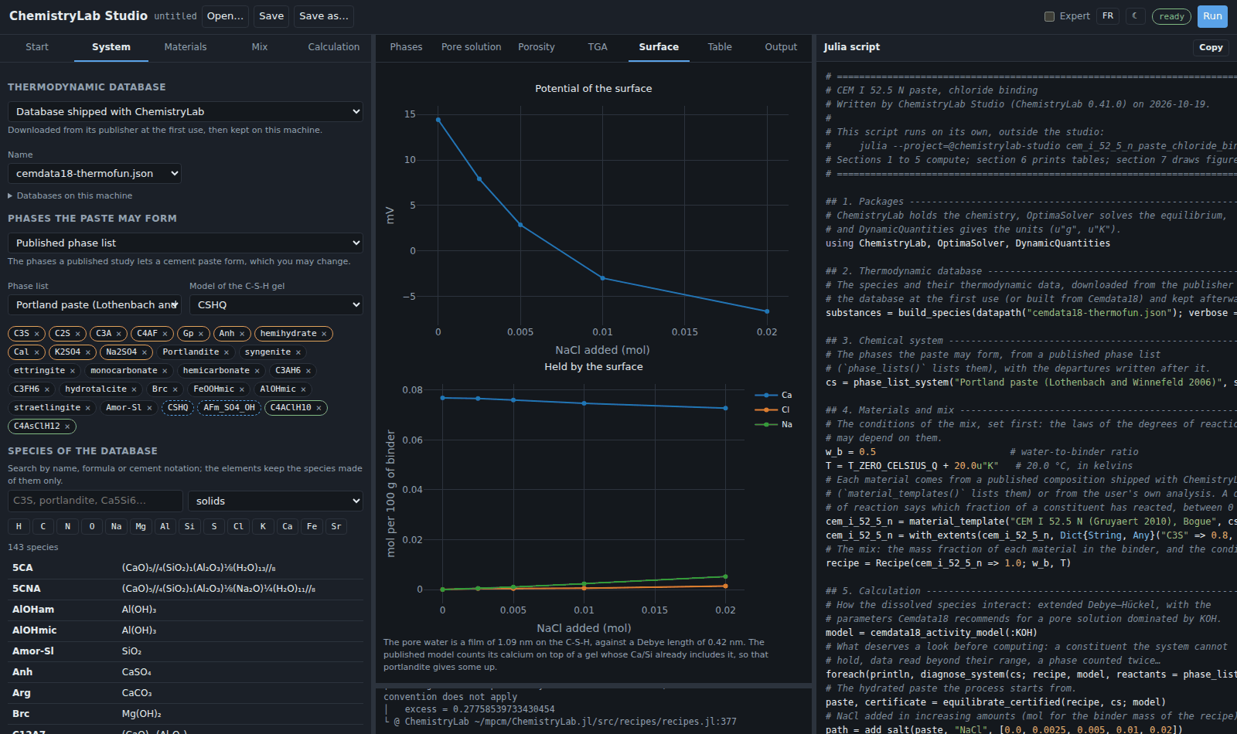Open the Calculation tab
The image size is (1237, 734).
334,47
